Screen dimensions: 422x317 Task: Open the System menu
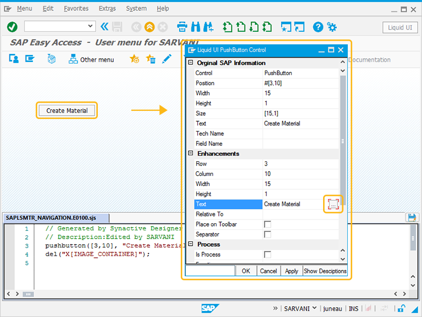click(x=136, y=9)
